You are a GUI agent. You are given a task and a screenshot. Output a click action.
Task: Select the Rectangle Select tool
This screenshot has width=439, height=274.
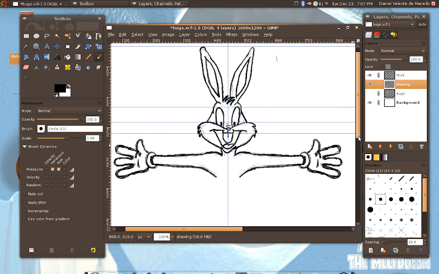pyautogui.click(x=26, y=36)
